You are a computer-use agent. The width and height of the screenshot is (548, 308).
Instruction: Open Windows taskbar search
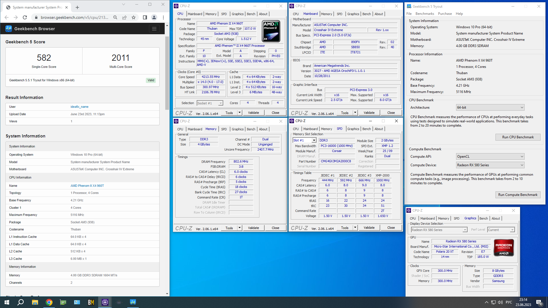[x=21, y=302]
